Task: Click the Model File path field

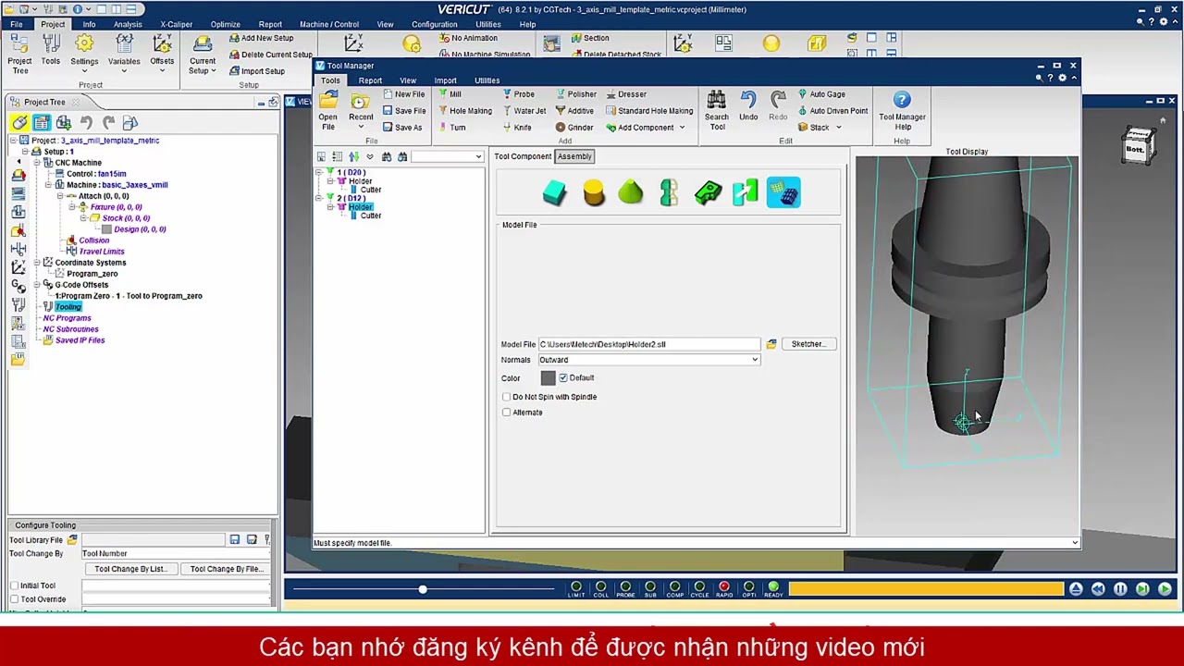Action: point(649,344)
